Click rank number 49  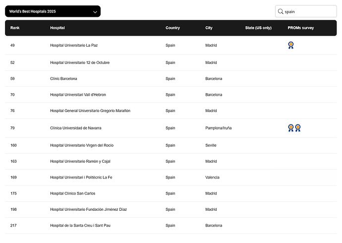[12, 45]
